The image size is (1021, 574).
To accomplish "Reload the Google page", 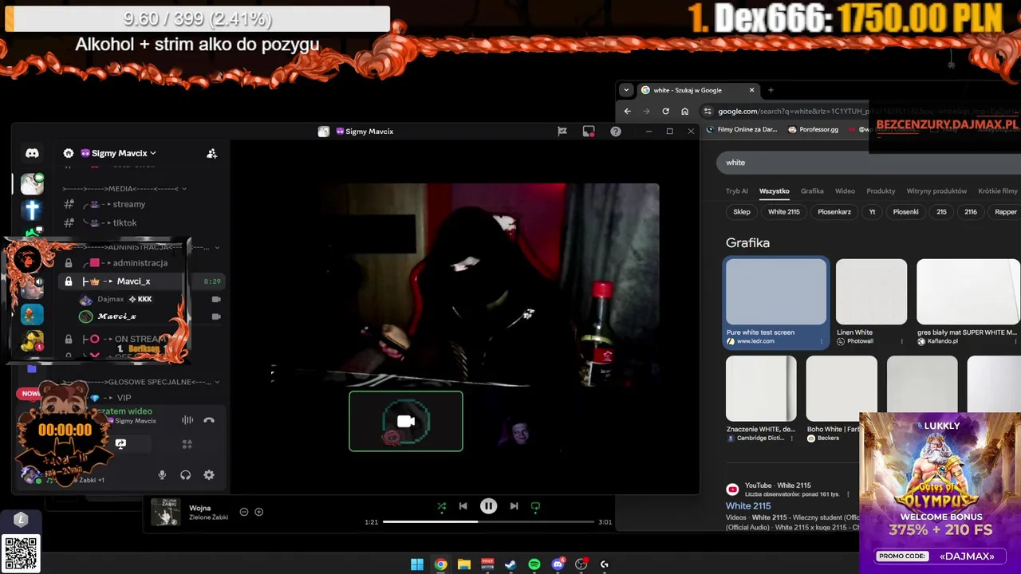I will pyautogui.click(x=665, y=112).
